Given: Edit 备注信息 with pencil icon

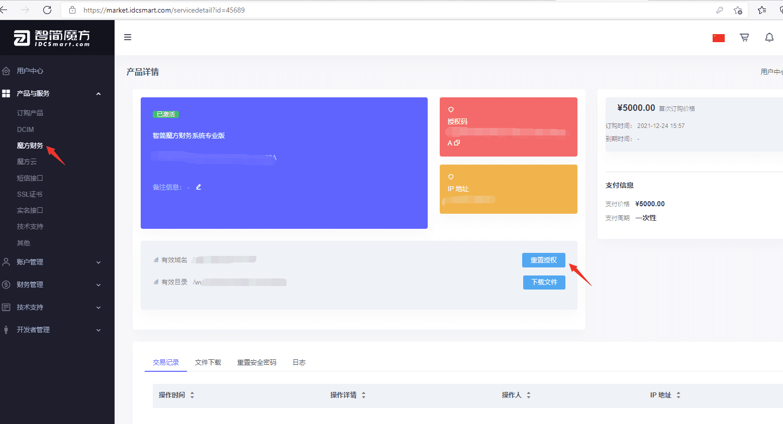Looking at the screenshot, I should 199,187.
